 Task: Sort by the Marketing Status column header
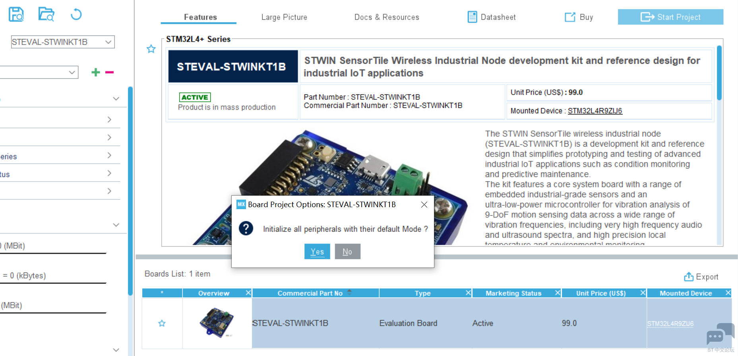point(513,293)
